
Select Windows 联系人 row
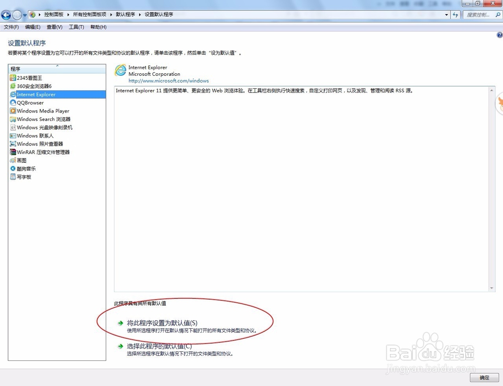57,136
